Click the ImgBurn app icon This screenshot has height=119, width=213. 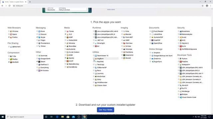coord(96,59)
